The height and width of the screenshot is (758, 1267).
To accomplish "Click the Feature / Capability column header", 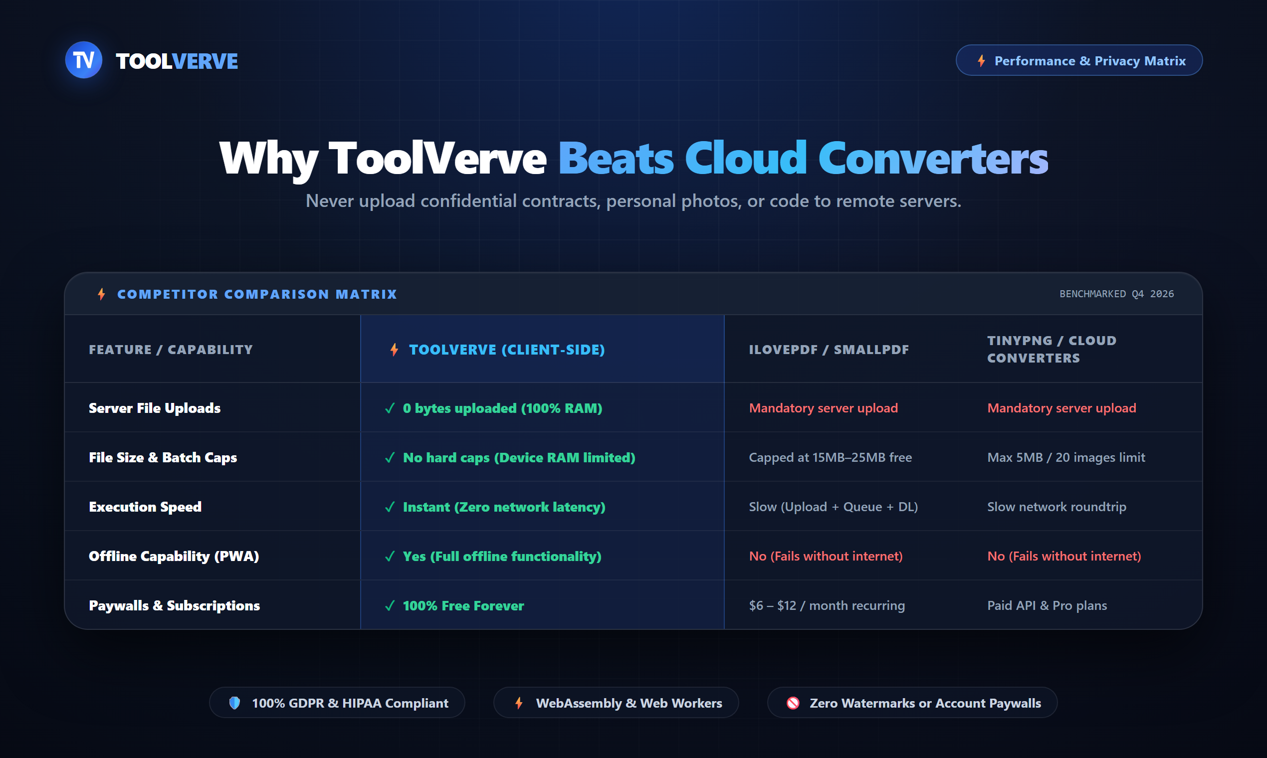I will click(171, 350).
